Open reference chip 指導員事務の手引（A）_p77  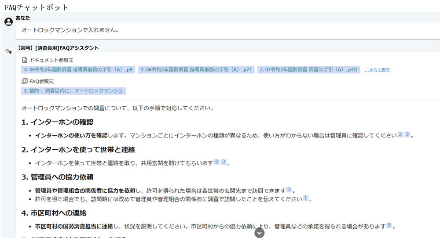[x=196, y=70]
